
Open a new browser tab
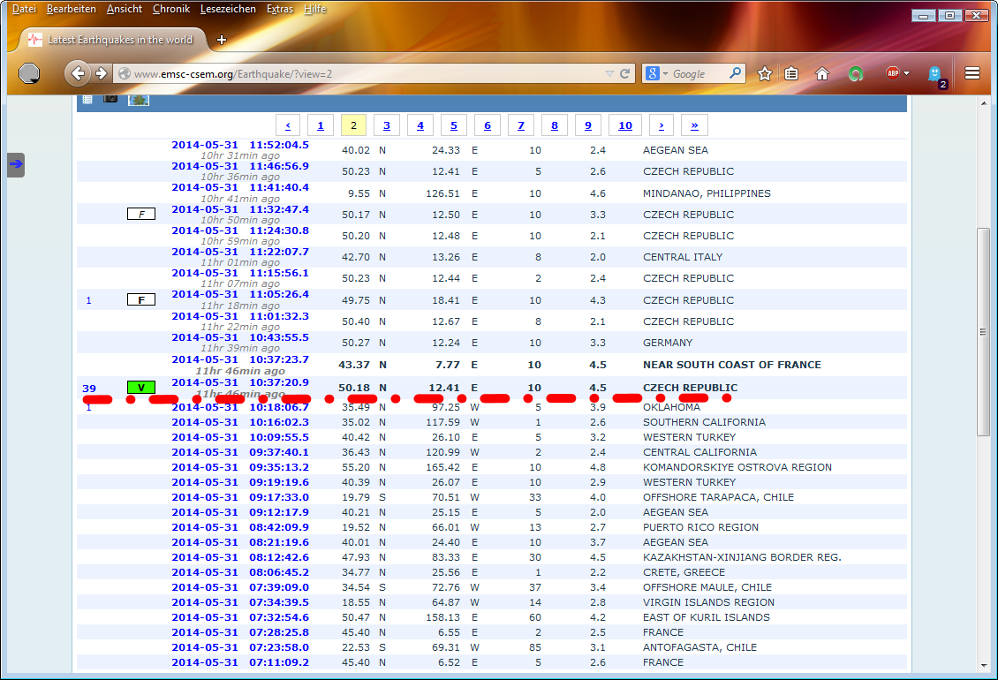click(221, 40)
